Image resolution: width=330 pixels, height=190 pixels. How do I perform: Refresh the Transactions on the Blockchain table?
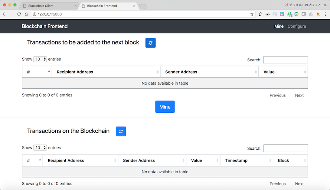[121, 131]
